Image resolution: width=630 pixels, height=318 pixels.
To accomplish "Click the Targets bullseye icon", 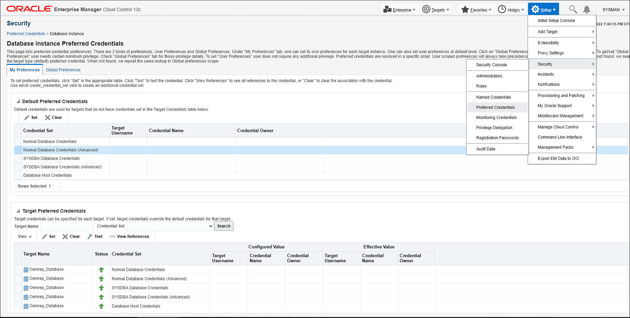I will [x=426, y=9].
